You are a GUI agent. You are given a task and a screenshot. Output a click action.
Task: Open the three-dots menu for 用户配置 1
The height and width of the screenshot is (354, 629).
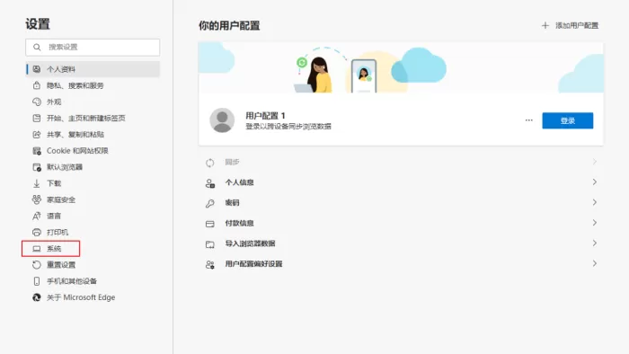tap(528, 120)
